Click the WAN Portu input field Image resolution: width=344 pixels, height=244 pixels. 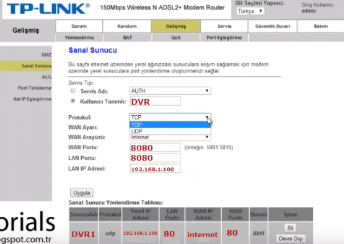[x=155, y=147]
